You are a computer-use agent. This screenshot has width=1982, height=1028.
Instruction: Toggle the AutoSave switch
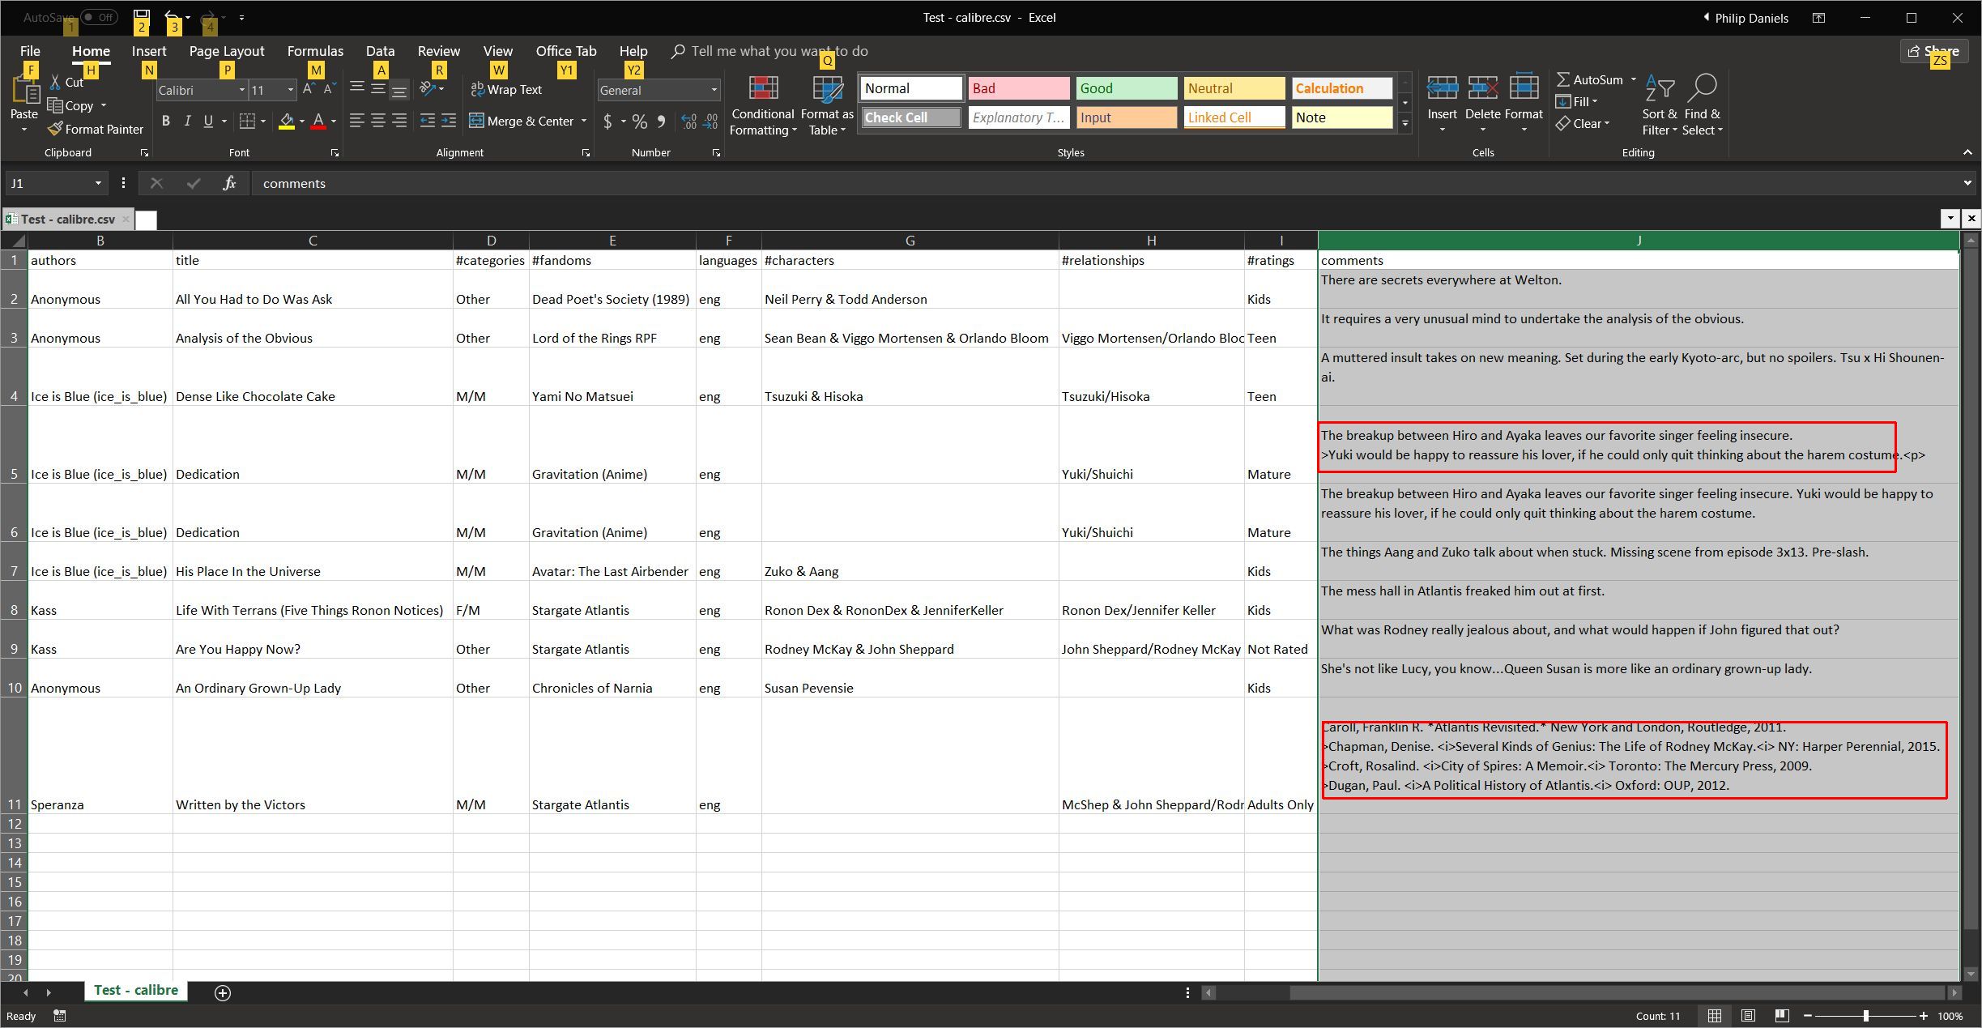click(99, 17)
